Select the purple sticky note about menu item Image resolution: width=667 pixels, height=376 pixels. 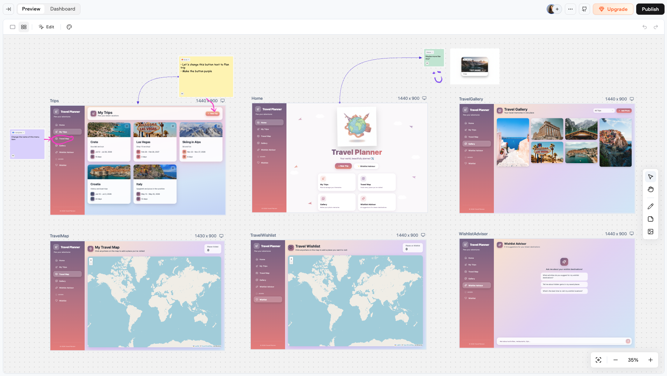coord(28,144)
